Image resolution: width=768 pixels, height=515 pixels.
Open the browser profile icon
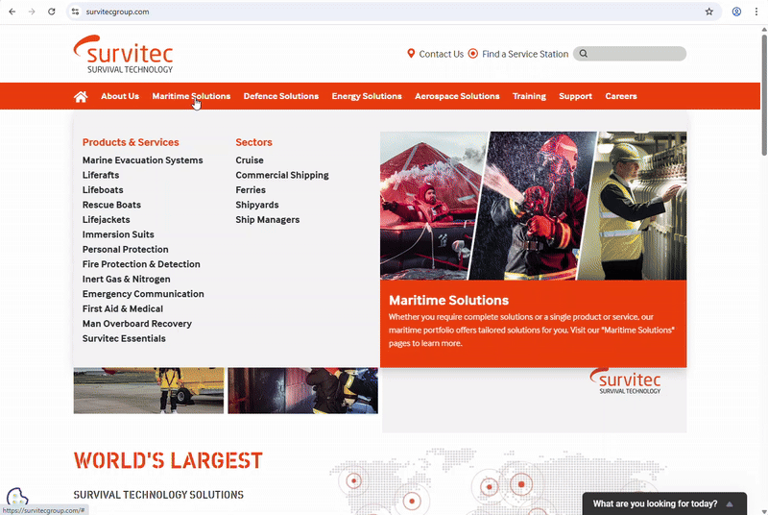pyautogui.click(x=736, y=12)
